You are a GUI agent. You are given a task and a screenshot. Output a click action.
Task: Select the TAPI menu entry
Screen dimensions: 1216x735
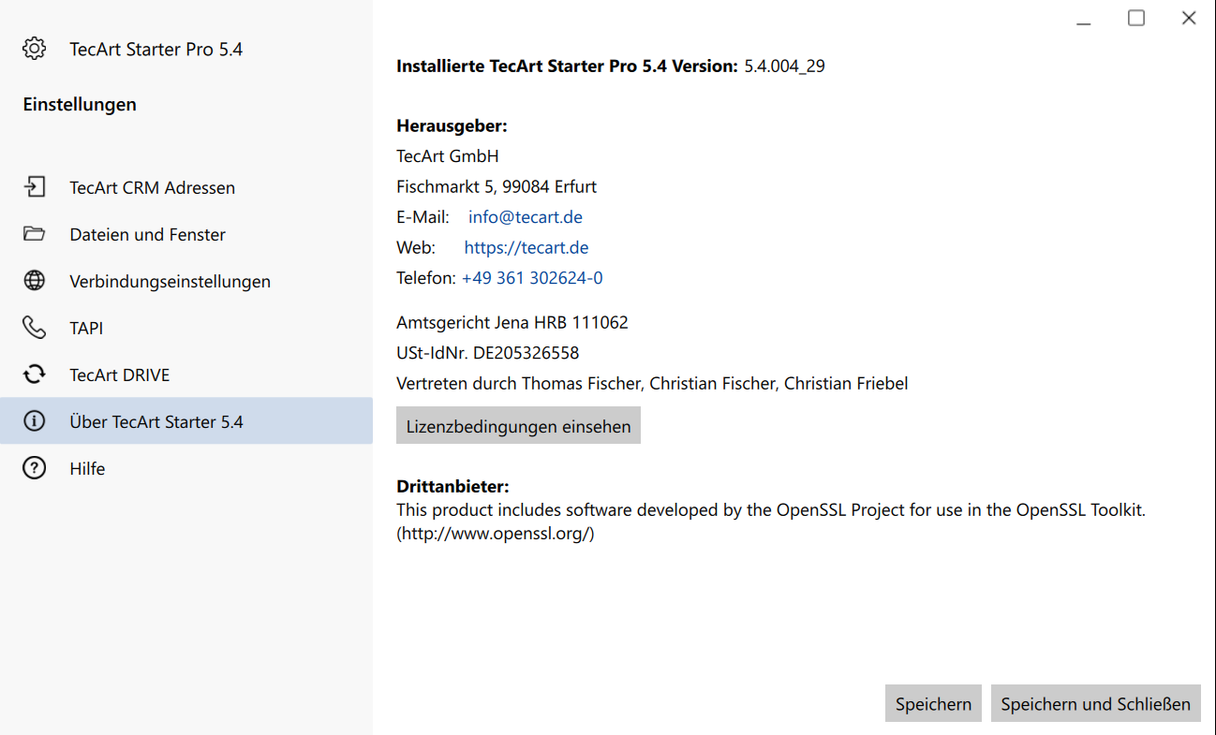pos(186,328)
